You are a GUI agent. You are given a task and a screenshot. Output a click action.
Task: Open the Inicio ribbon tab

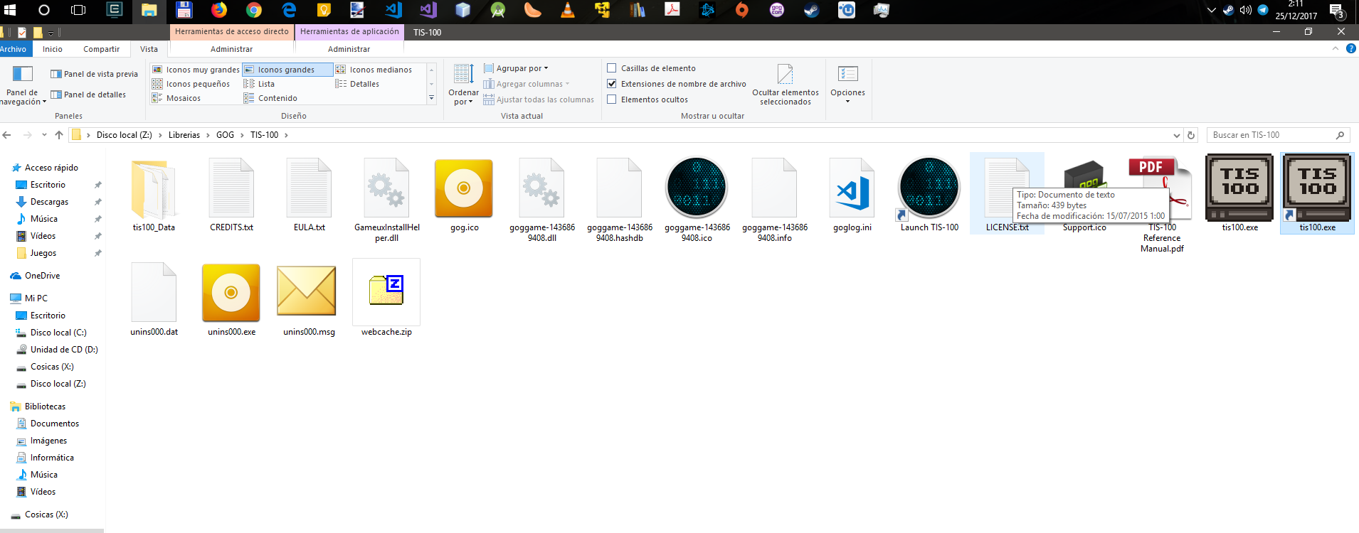(x=53, y=49)
